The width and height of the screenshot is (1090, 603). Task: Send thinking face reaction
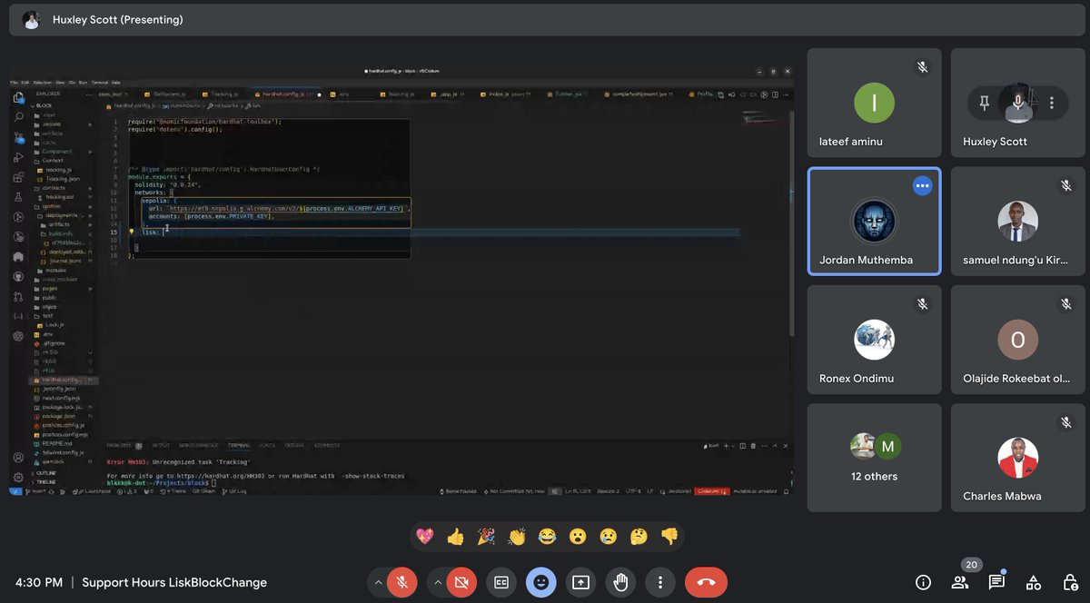coord(639,537)
